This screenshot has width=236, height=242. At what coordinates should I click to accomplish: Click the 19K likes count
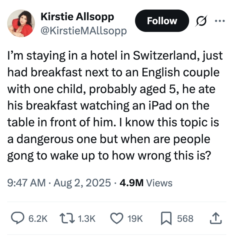[x=136, y=218]
